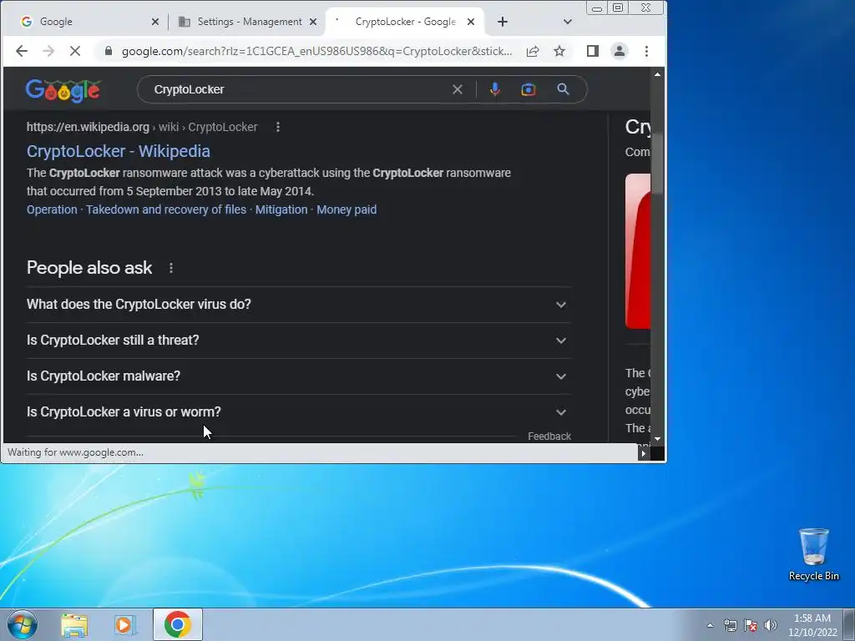Click the forward navigation arrow
855x641 pixels.
point(48,51)
